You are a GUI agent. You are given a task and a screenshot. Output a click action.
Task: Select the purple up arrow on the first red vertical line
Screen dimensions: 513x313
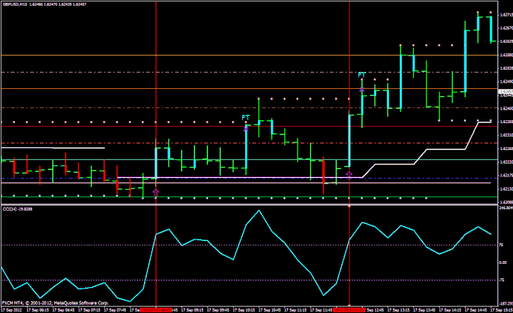point(156,192)
